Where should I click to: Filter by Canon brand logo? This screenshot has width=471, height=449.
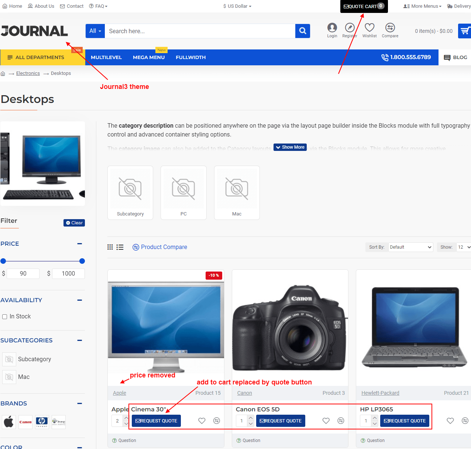(x=25, y=422)
